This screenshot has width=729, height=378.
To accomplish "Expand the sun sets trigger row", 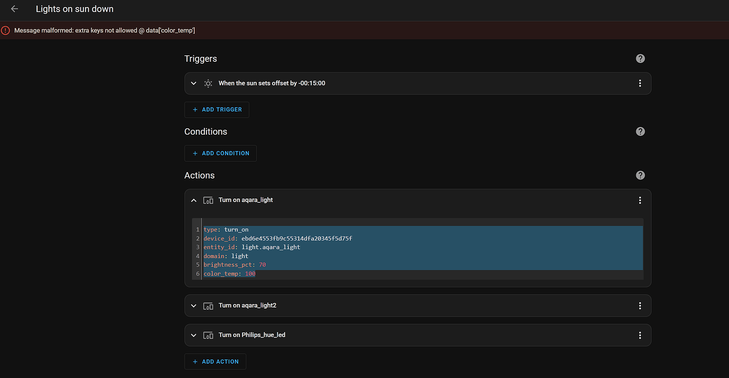I will [193, 83].
